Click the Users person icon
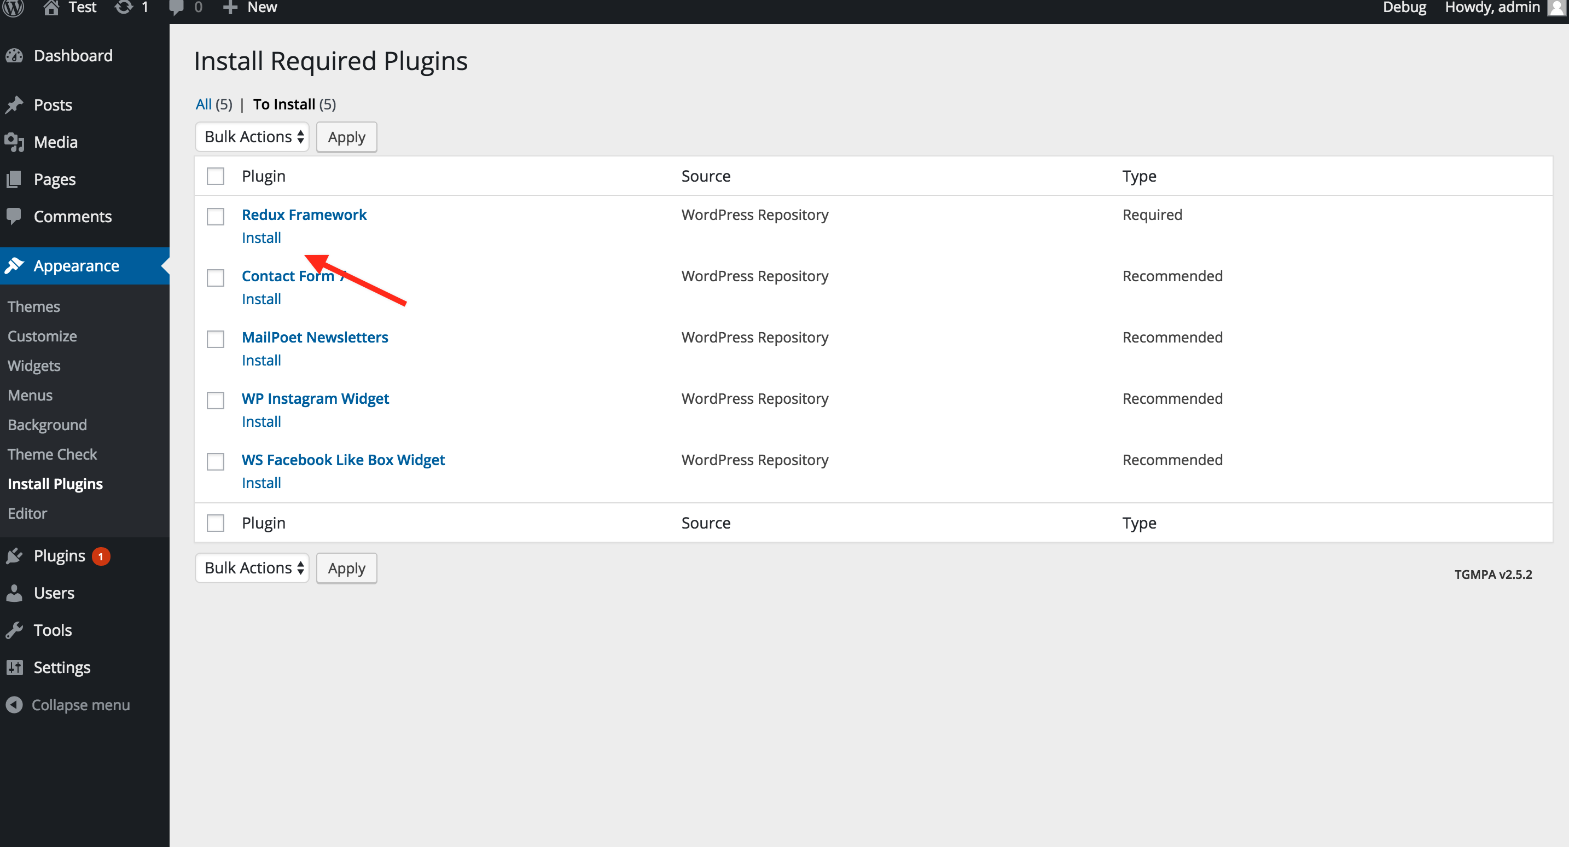The width and height of the screenshot is (1569, 847). (14, 593)
